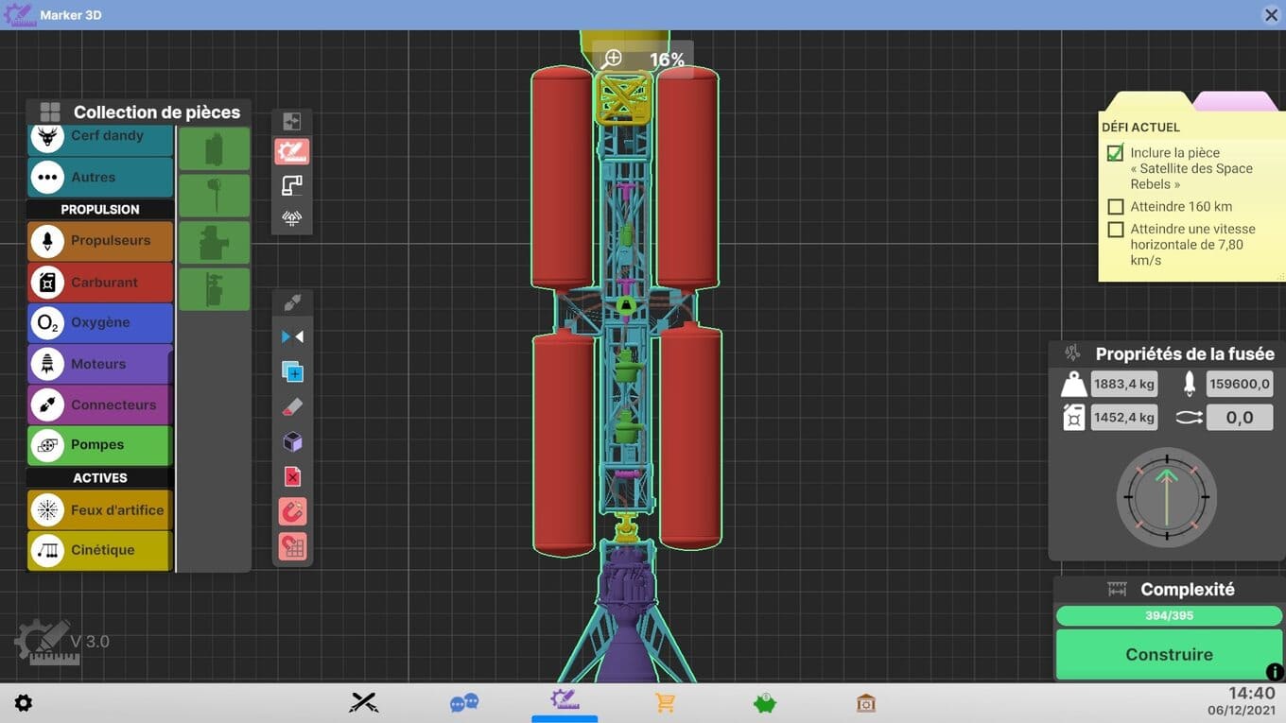The image size is (1286, 723).
Task: Open the chat bubbles tab
Action: tap(464, 703)
